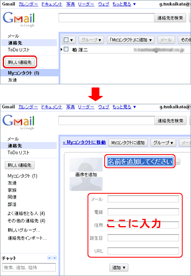Follow the « Myコンタクトに移動 link
Image resolution: width=191 pixels, height=276 pixels.
[x=84, y=142]
